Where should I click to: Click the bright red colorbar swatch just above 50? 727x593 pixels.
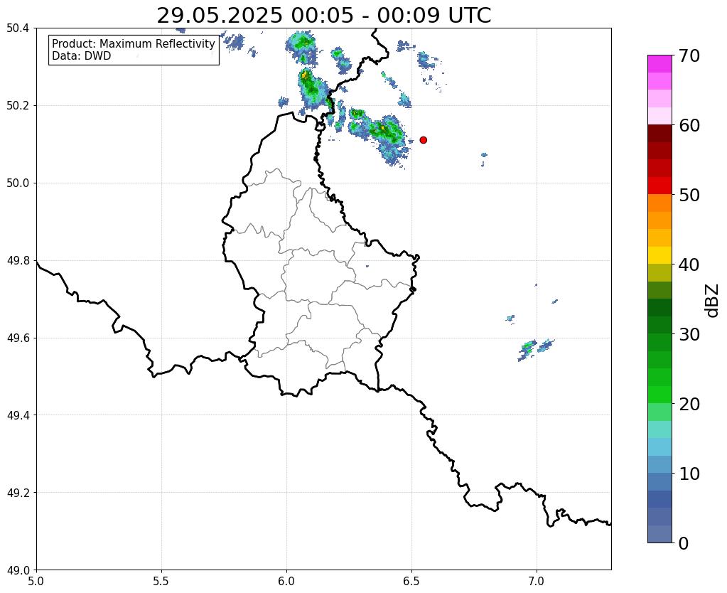(x=659, y=186)
